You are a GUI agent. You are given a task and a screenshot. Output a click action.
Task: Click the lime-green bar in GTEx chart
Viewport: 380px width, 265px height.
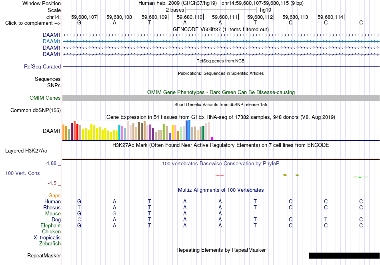(x=164, y=132)
